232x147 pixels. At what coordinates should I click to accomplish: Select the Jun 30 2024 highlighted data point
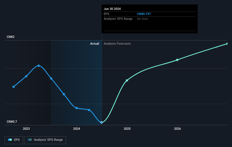tap(101, 122)
